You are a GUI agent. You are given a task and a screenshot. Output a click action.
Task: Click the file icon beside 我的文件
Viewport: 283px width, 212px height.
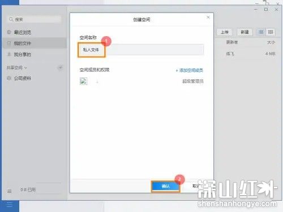tap(9, 44)
